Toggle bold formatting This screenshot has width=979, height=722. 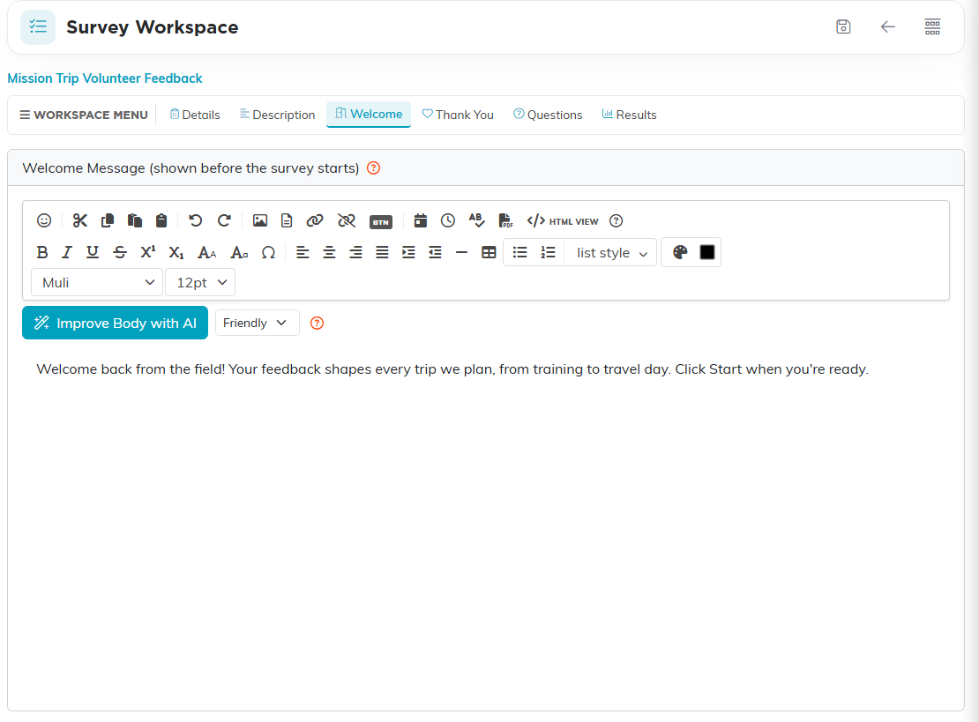click(x=41, y=252)
